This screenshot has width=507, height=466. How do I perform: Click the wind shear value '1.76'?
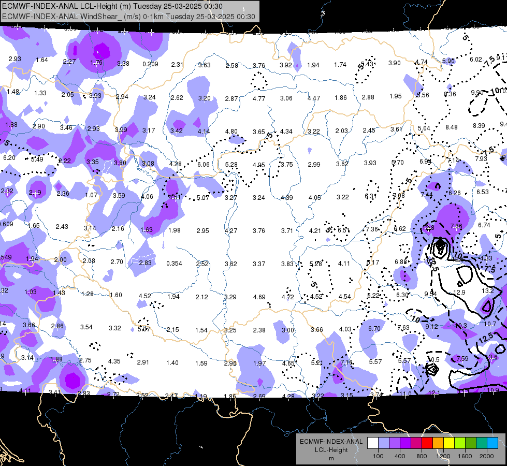coord(96,63)
